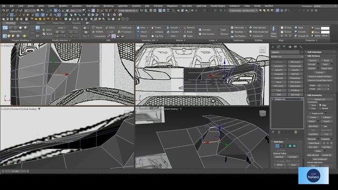Viewport: 338px width, 190px height.
Task: Click the Symmetry modifier button
Action: (x=279, y=66)
